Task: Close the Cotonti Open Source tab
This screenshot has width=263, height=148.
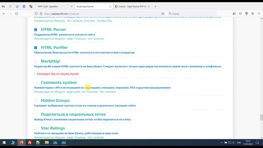Action: [149, 7]
